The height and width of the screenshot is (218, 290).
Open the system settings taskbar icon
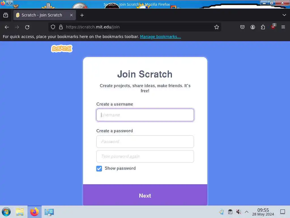click(49, 212)
